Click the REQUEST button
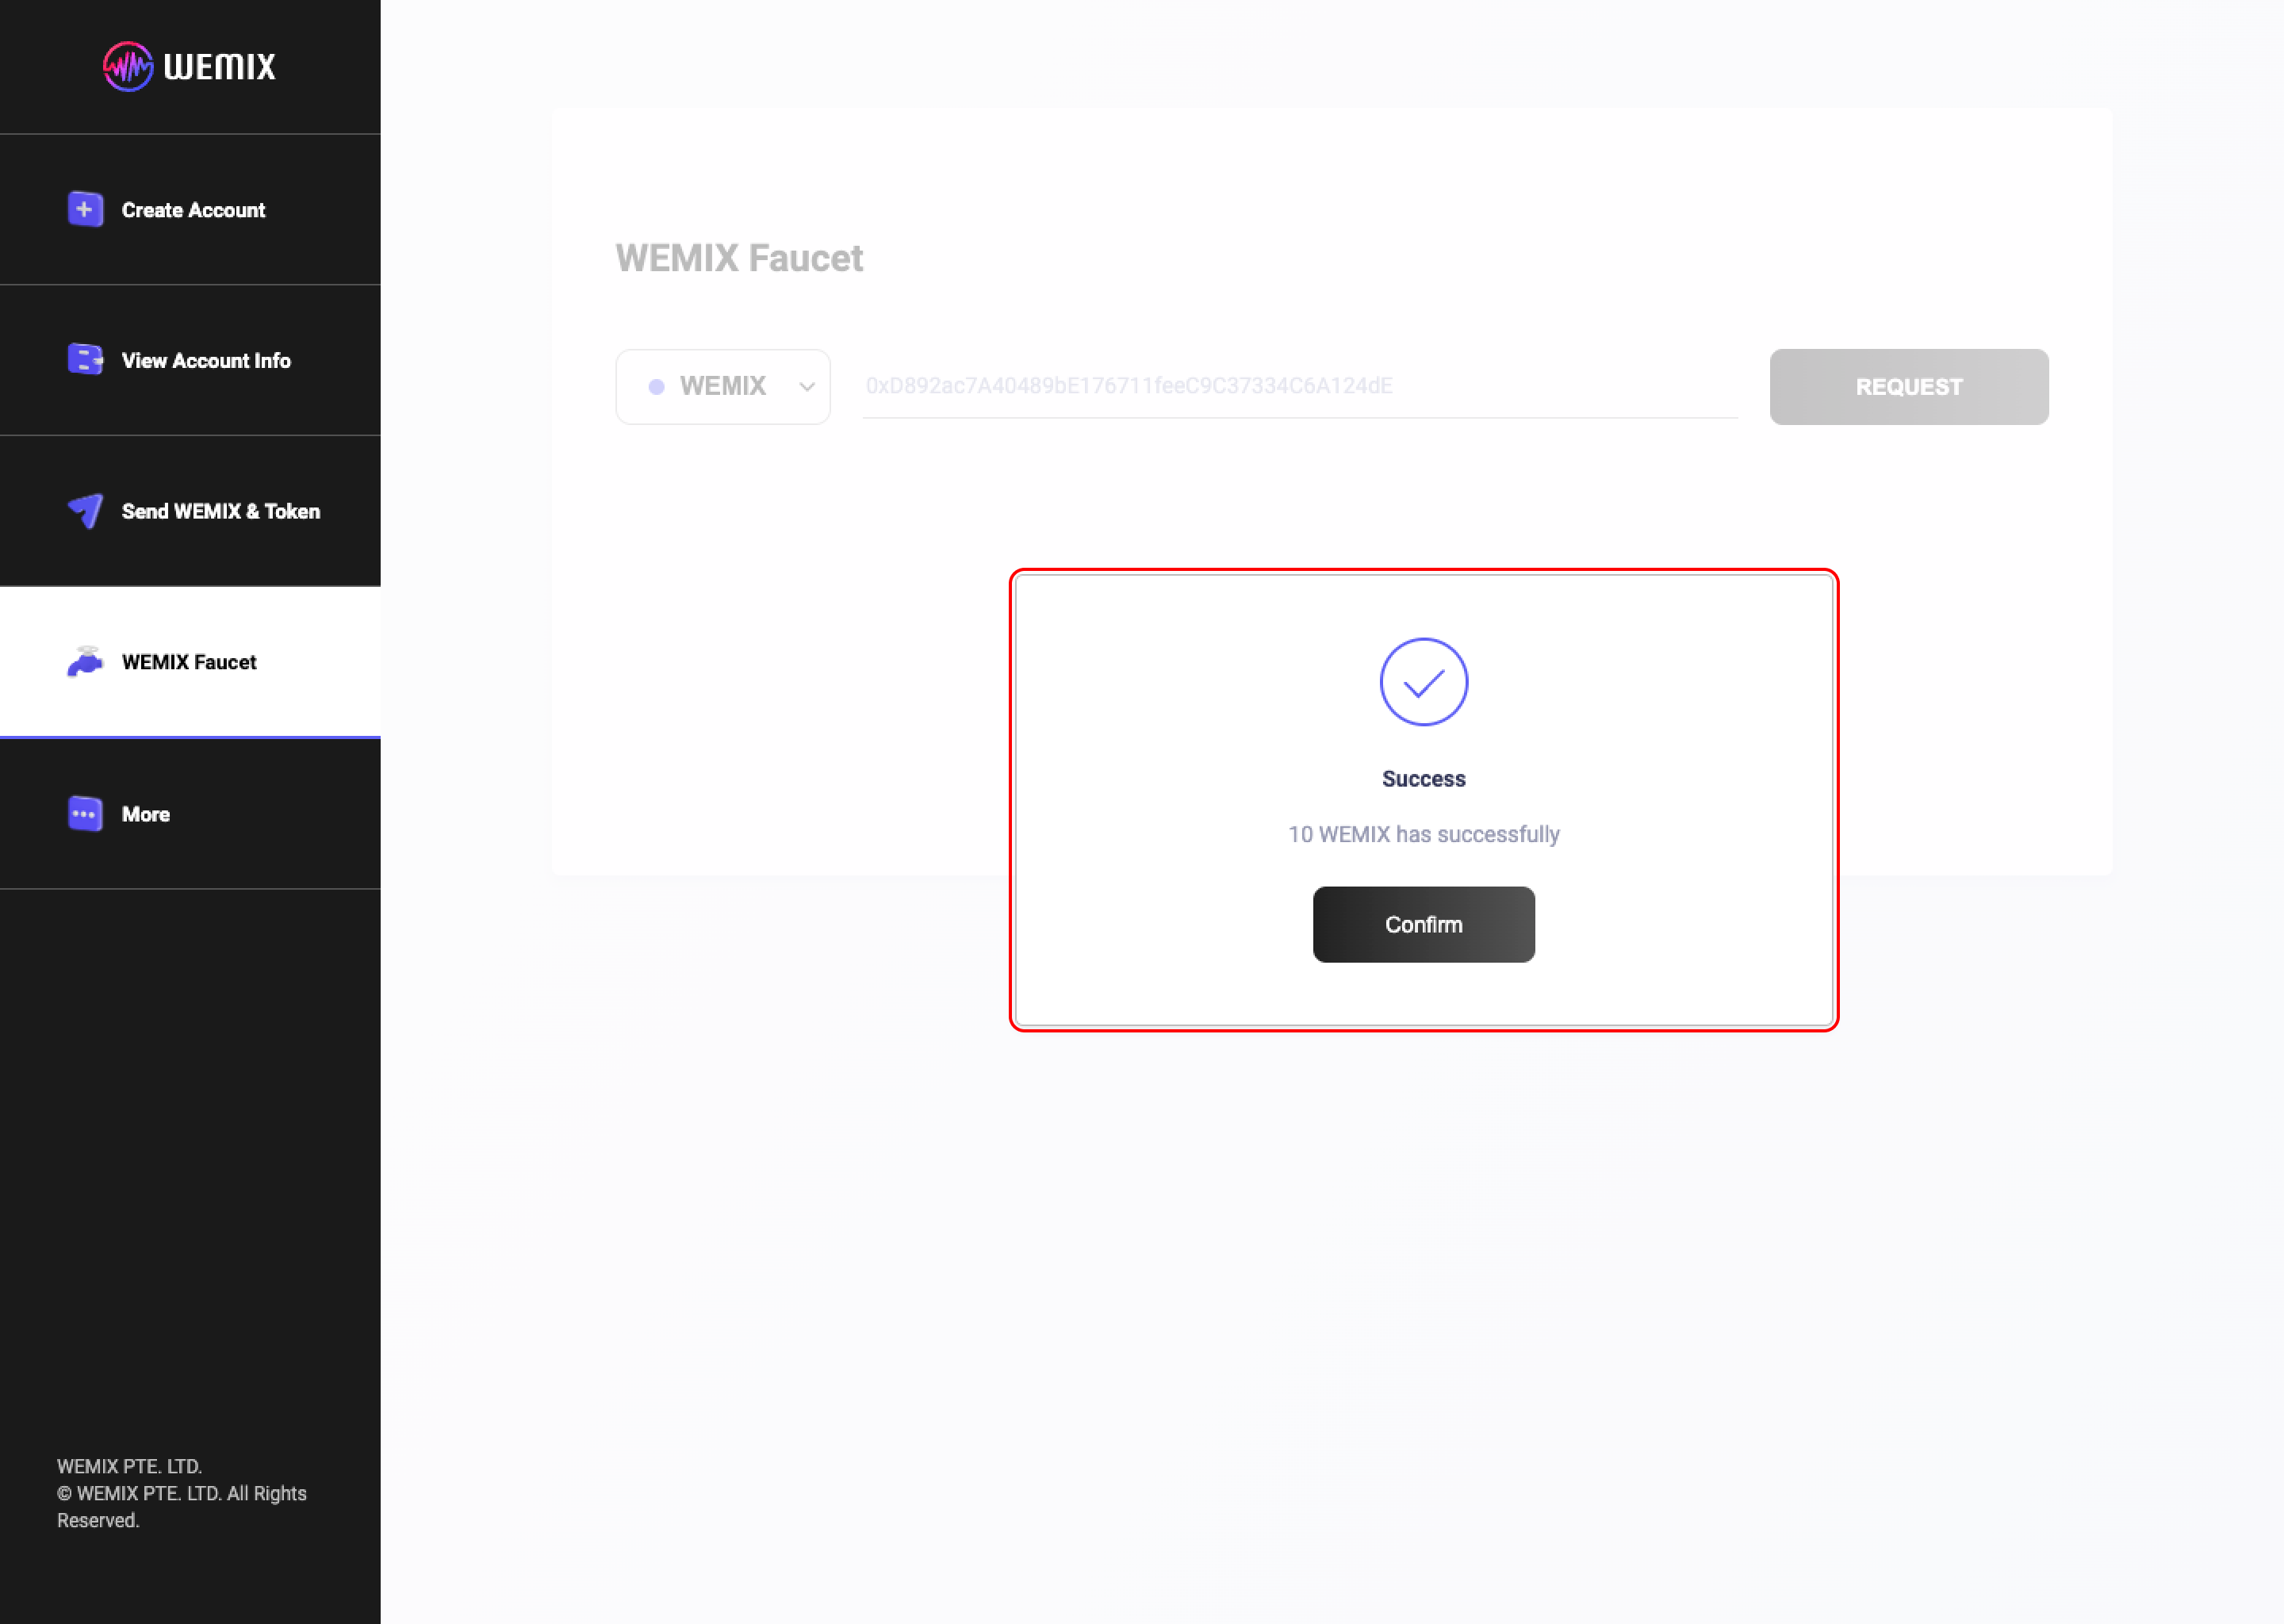 [1908, 387]
